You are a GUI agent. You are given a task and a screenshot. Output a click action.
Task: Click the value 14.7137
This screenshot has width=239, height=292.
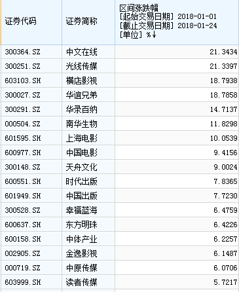[223, 109]
